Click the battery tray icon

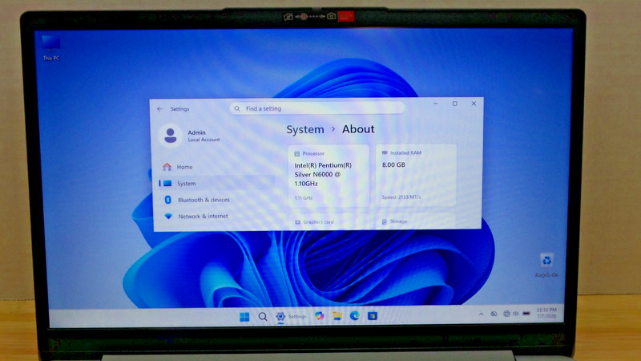(x=526, y=314)
